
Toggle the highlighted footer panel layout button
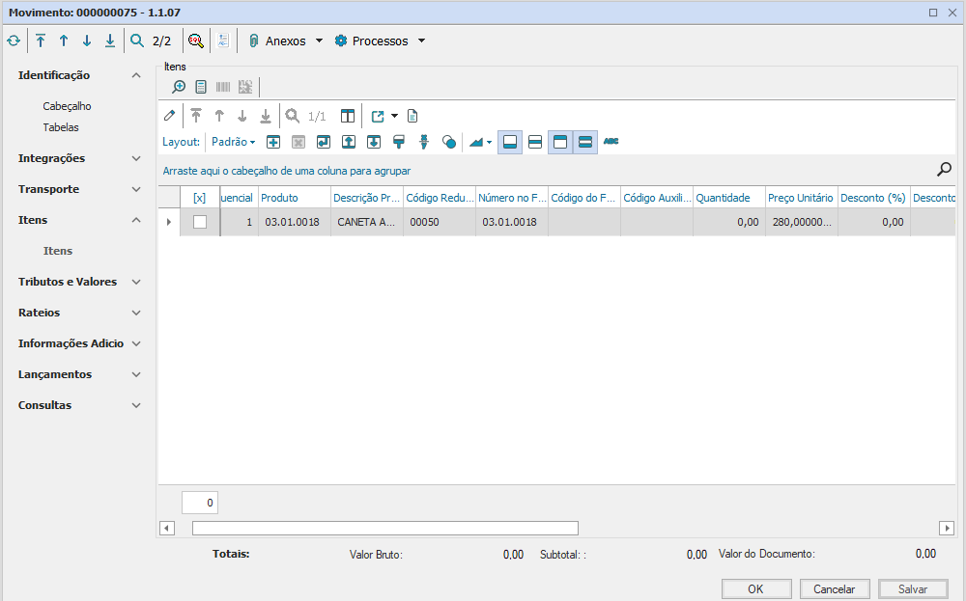point(510,142)
